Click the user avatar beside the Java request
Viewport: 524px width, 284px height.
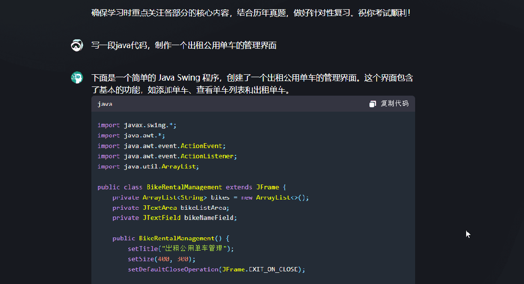[x=77, y=45]
